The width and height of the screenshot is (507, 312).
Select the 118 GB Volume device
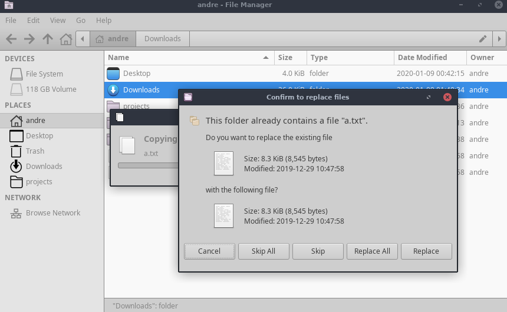pyautogui.click(x=51, y=89)
